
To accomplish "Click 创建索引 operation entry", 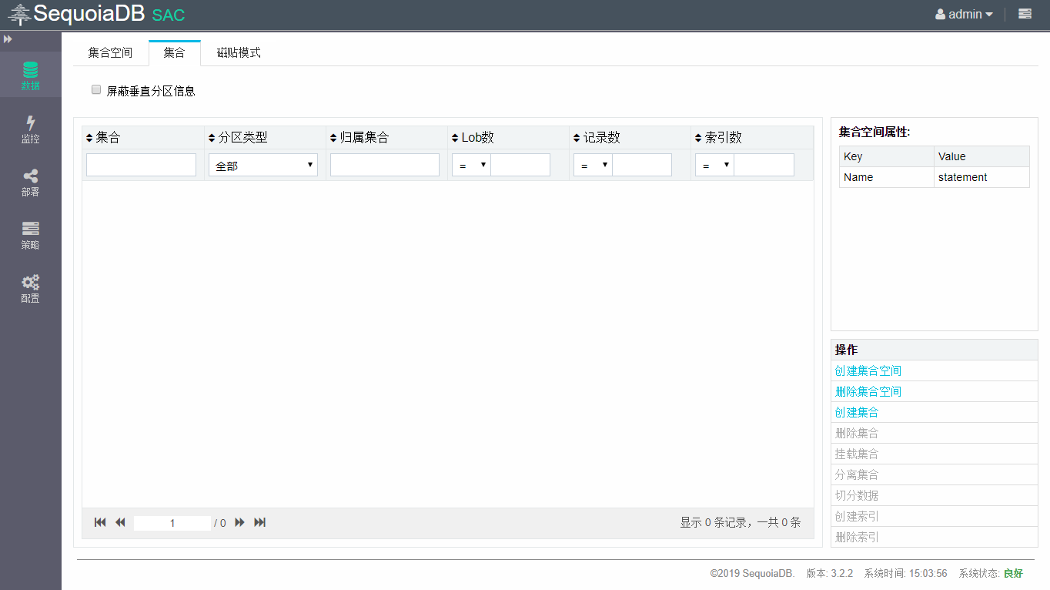I will (x=857, y=516).
